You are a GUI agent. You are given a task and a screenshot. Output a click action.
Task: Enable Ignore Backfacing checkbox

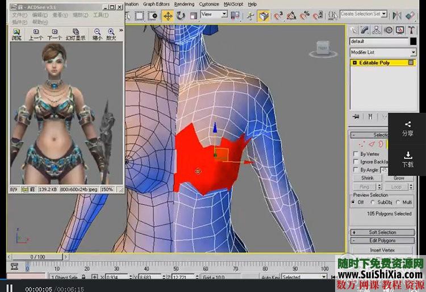coord(356,161)
